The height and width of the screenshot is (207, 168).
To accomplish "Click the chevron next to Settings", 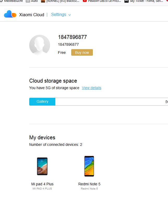I will [70, 15].
